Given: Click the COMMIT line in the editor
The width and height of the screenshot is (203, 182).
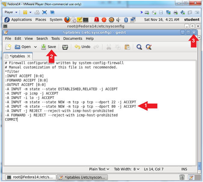Looking at the screenshot, I should pyautogui.click(x=11, y=120).
